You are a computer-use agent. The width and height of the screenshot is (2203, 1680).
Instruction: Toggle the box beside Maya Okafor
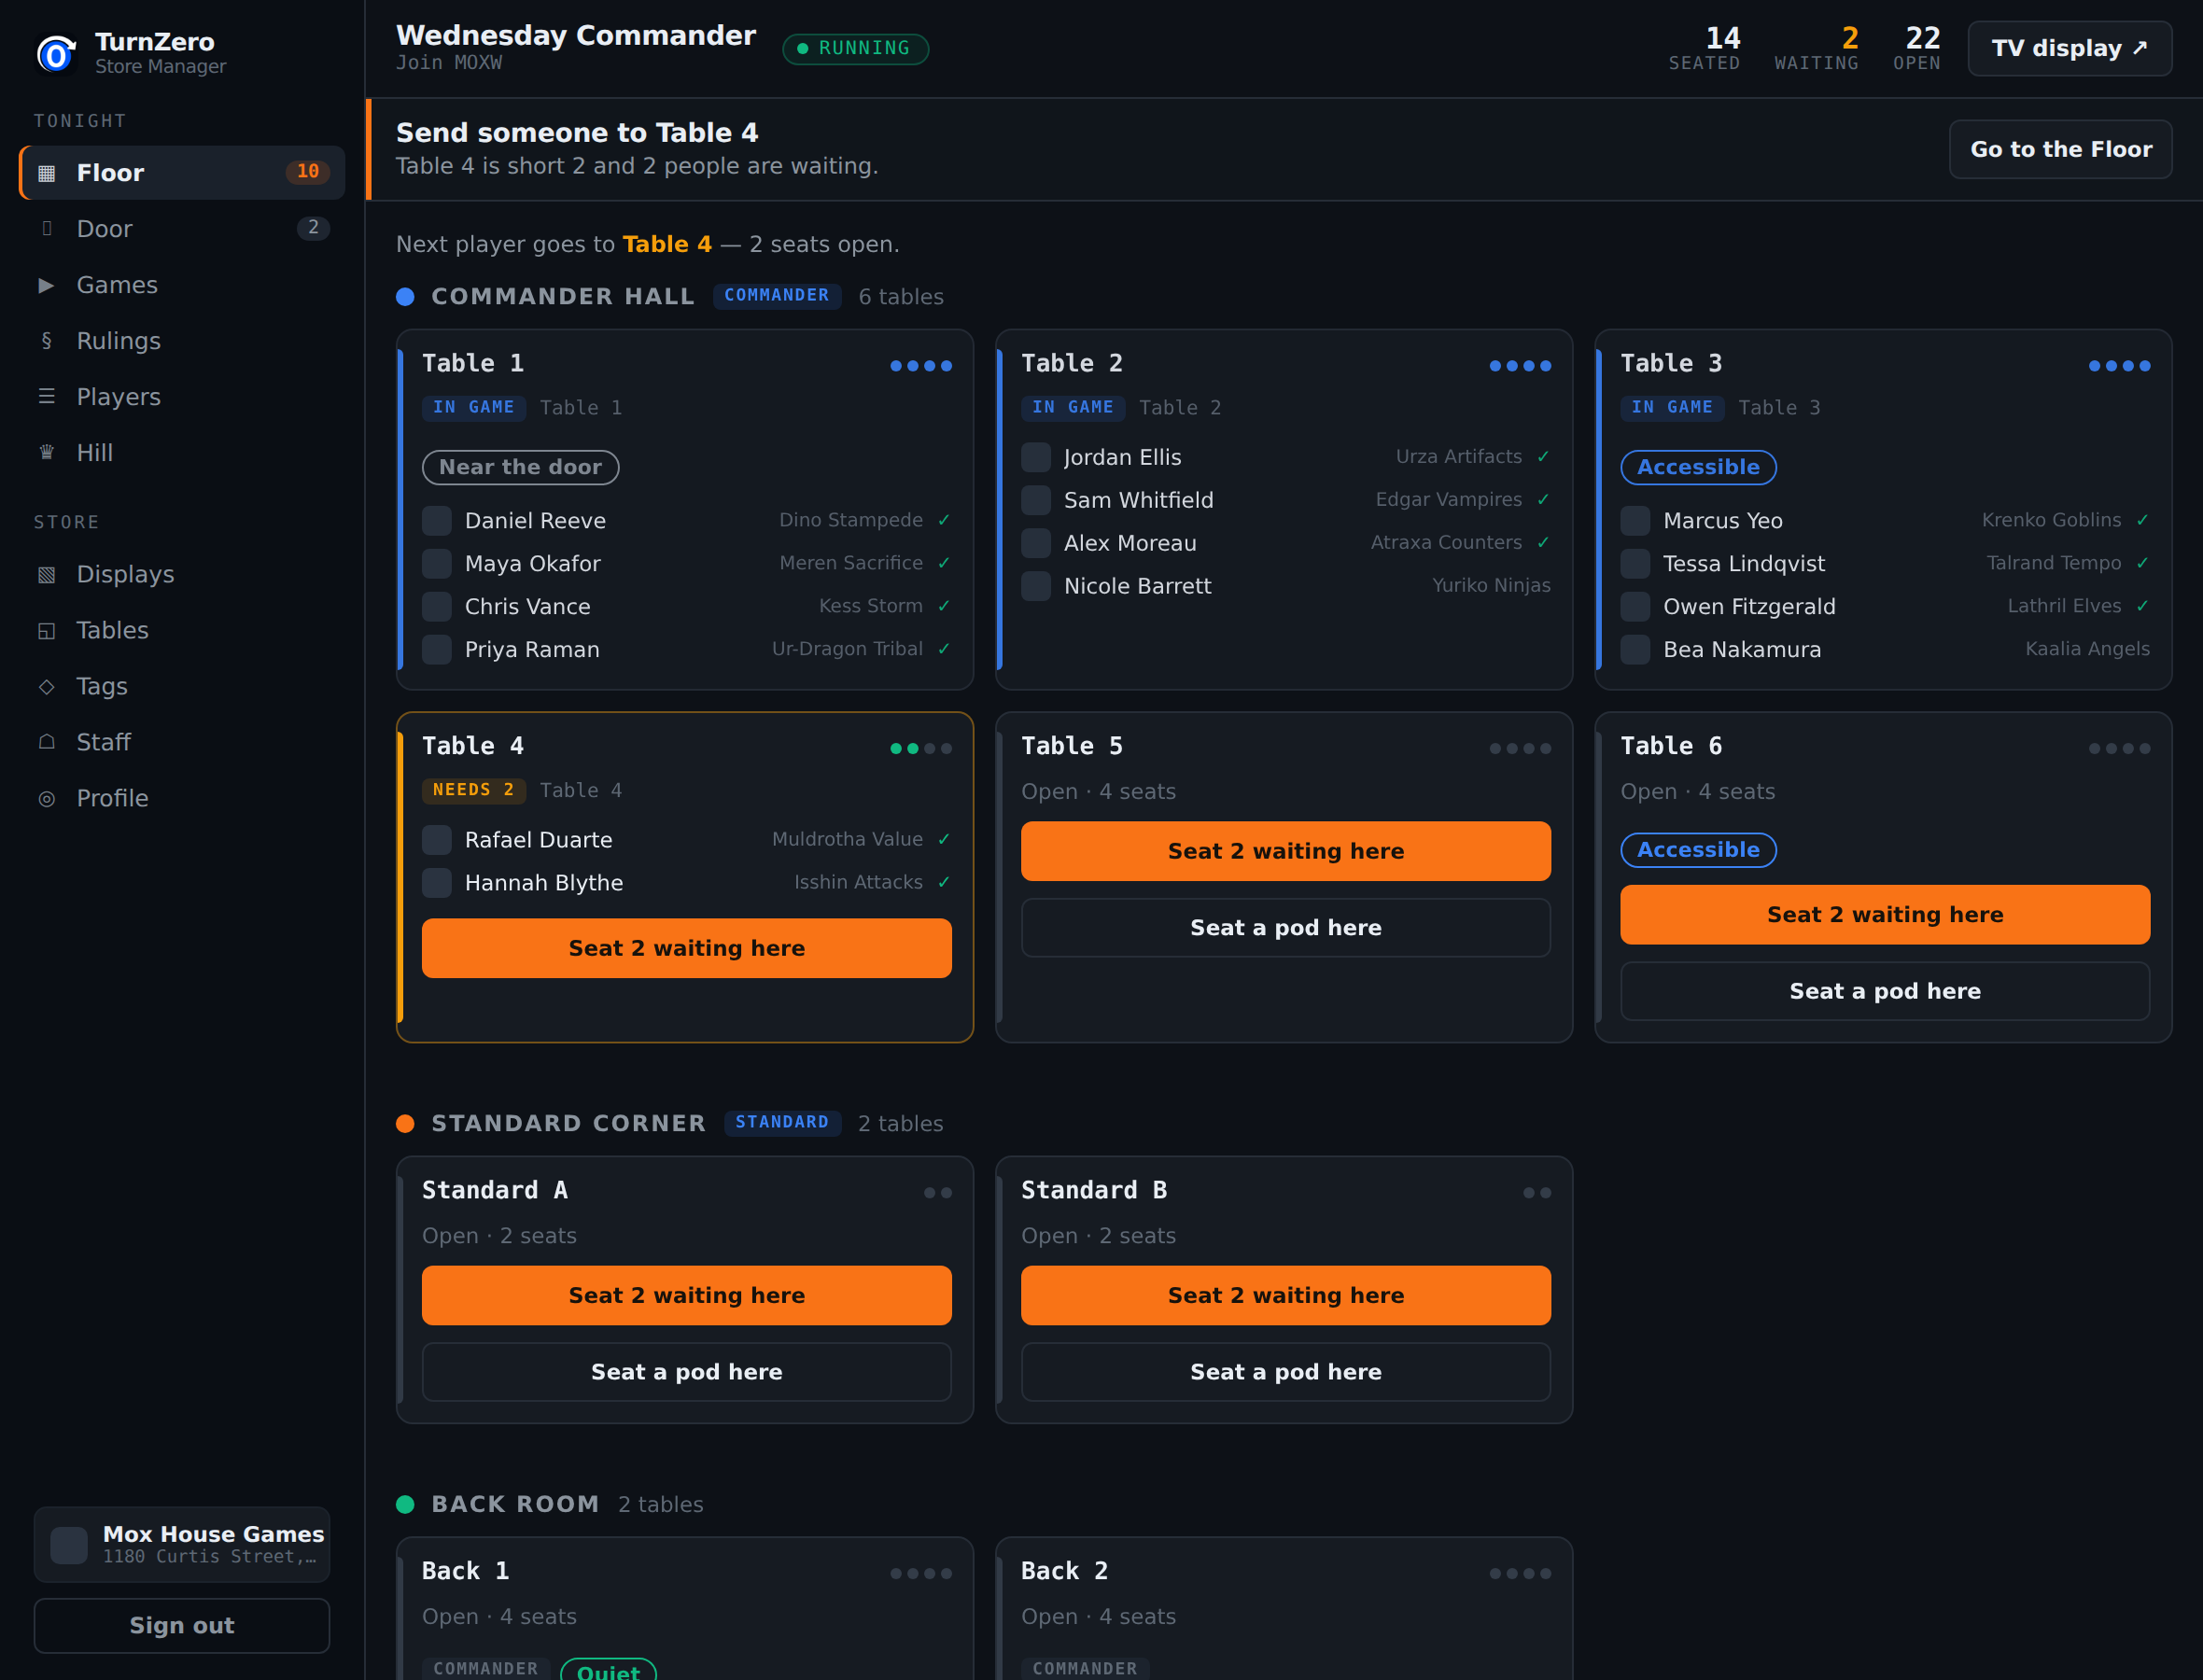[x=437, y=564]
